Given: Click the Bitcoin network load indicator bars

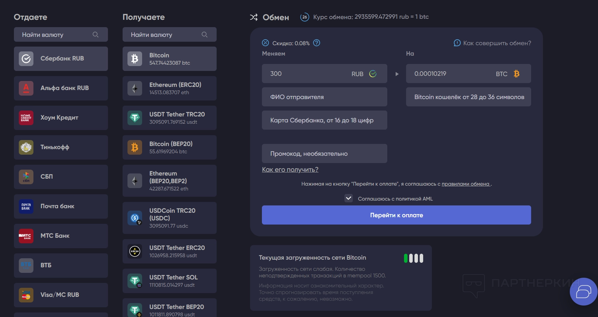Looking at the screenshot, I should pos(413,258).
